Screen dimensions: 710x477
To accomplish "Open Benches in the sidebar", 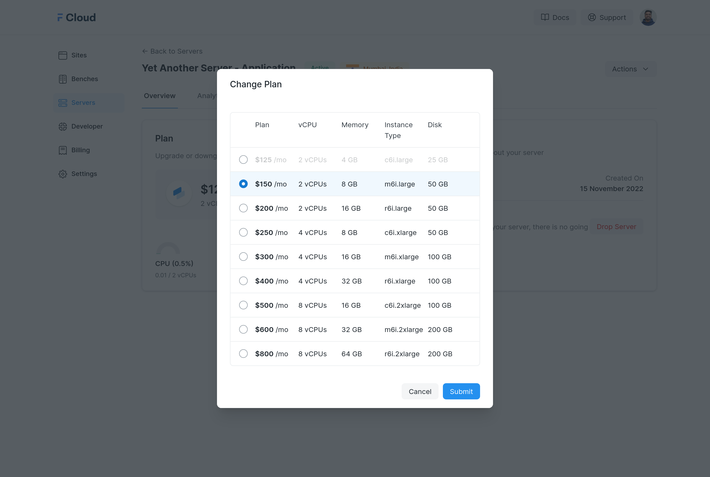I will (x=89, y=79).
